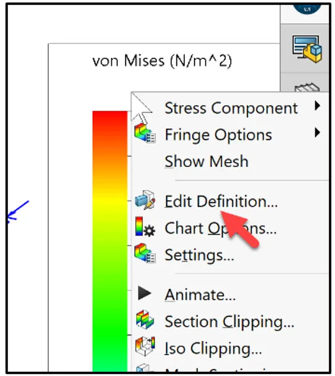Click the pencil-and-cube Edit Definition icon
This screenshot has width=335, height=376.
[x=145, y=200]
